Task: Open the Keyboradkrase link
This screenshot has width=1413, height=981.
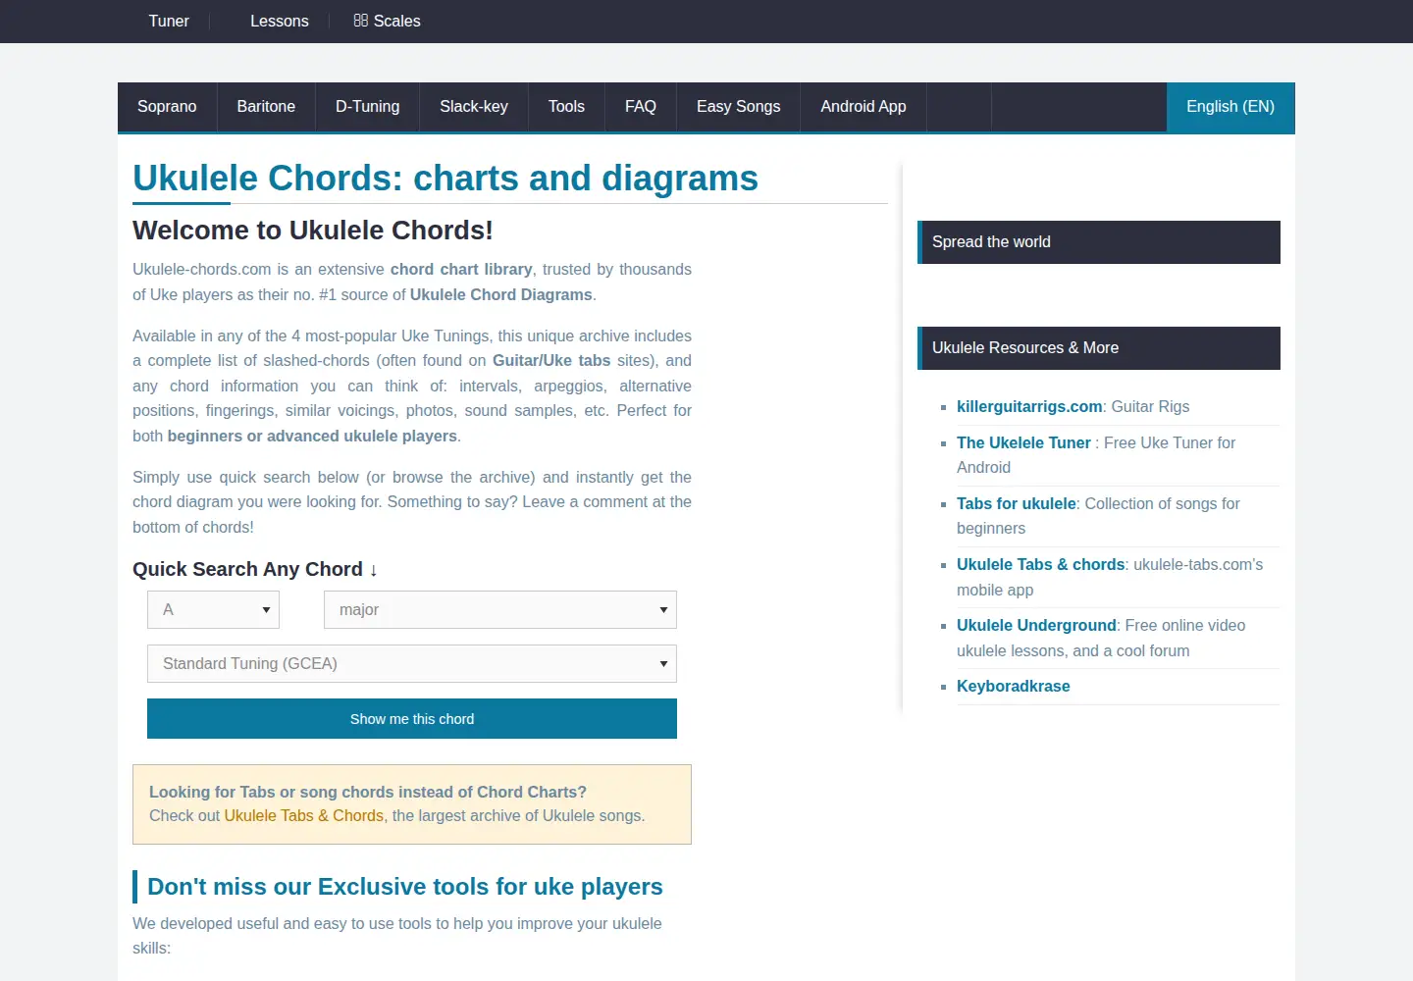Action: click(x=1014, y=687)
